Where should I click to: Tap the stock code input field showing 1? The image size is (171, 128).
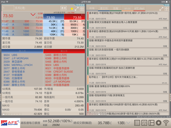pyautogui.click(x=8, y=8)
